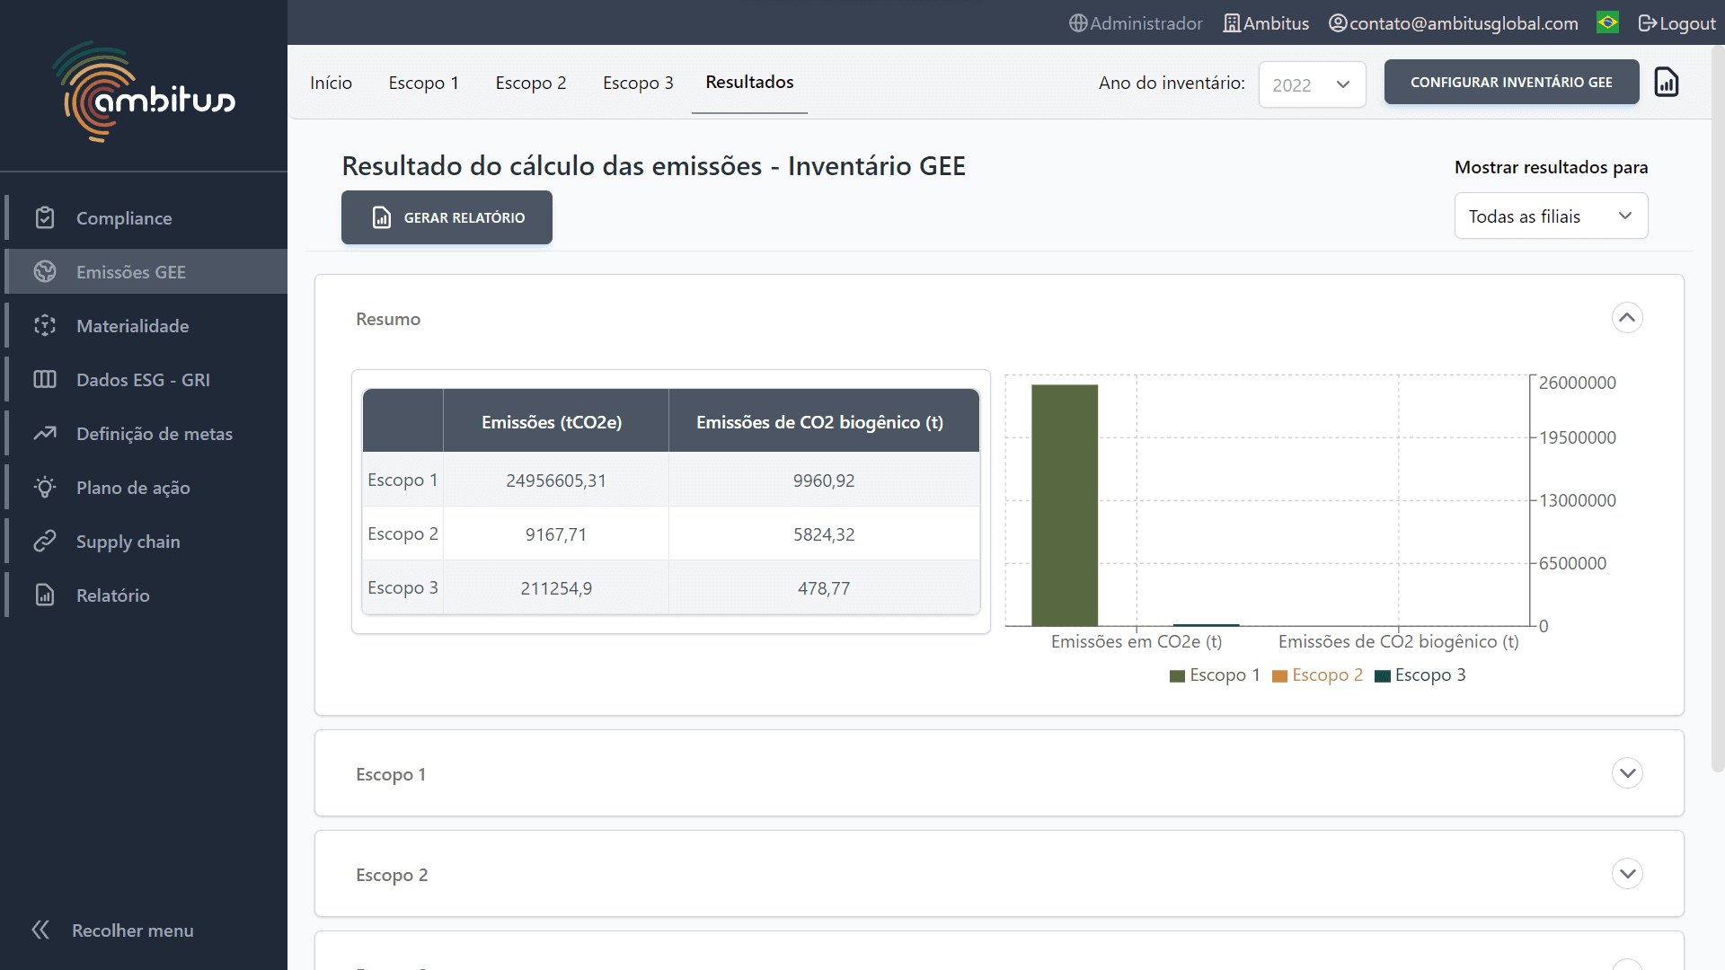This screenshot has height=970, width=1725.
Task: Click the Plano de ação lightbulb icon
Action: (x=45, y=487)
